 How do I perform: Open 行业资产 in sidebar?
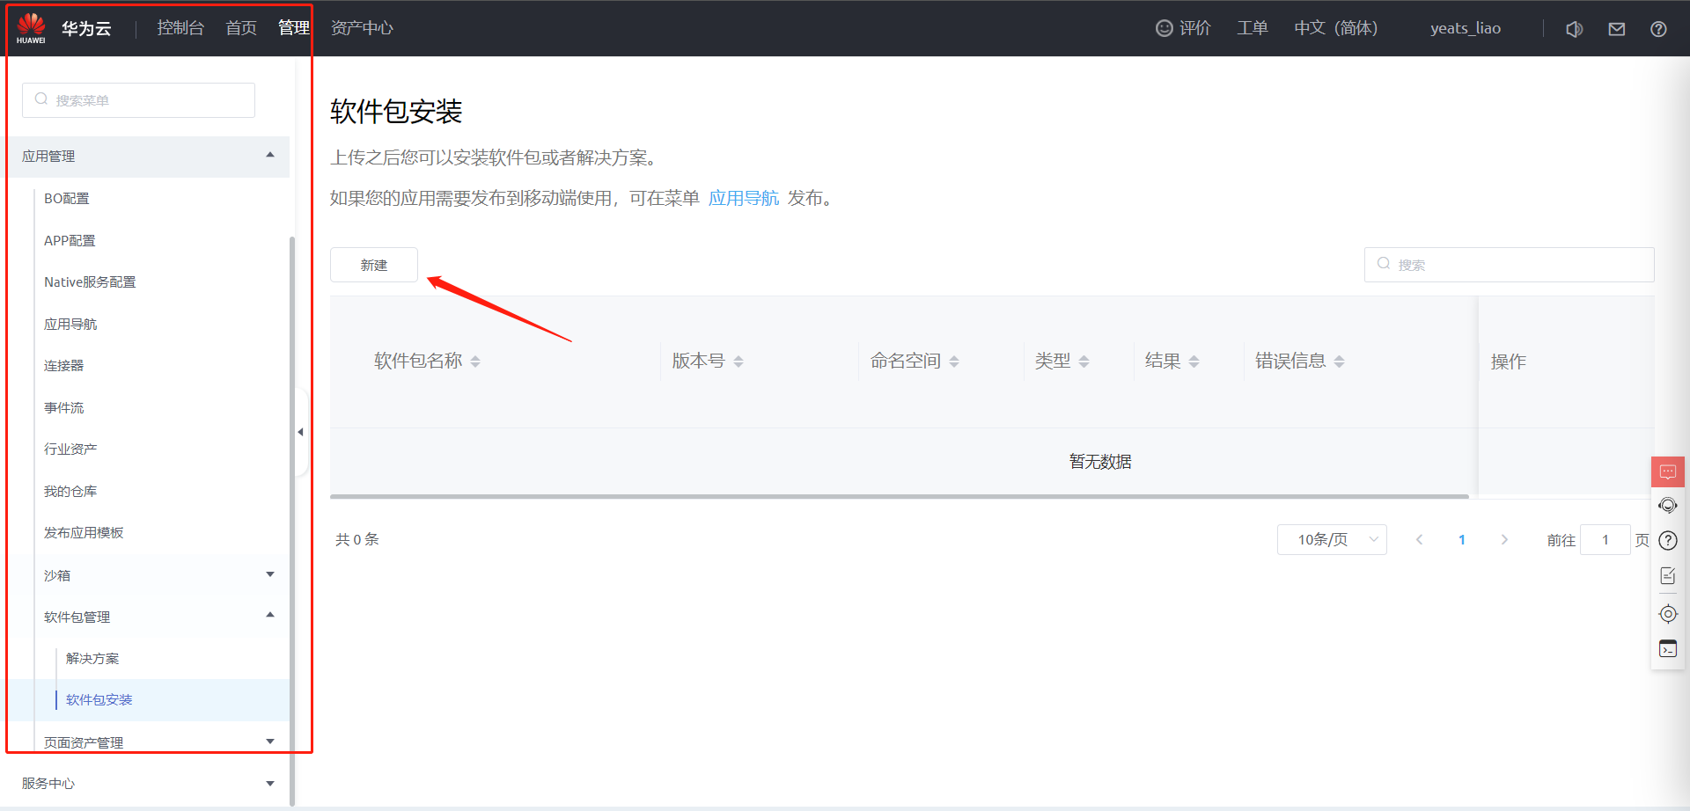[x=70, y=449]
